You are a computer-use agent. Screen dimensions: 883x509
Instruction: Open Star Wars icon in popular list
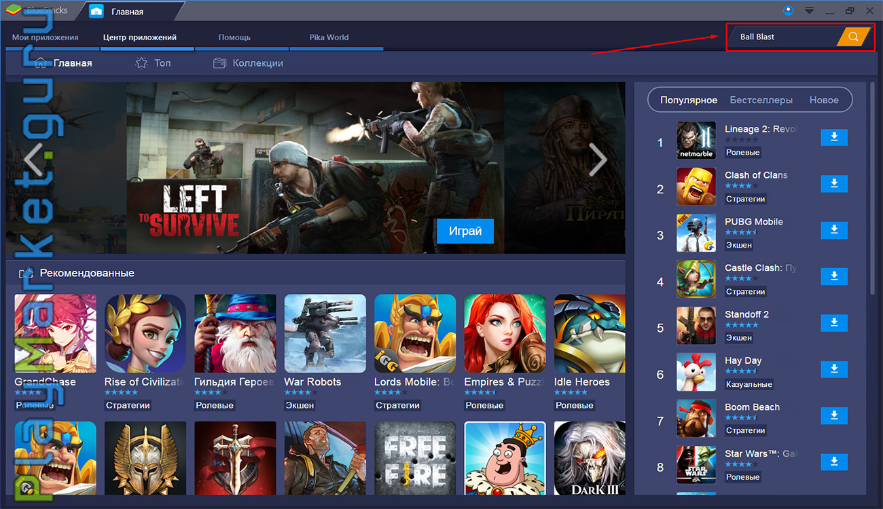696,465
